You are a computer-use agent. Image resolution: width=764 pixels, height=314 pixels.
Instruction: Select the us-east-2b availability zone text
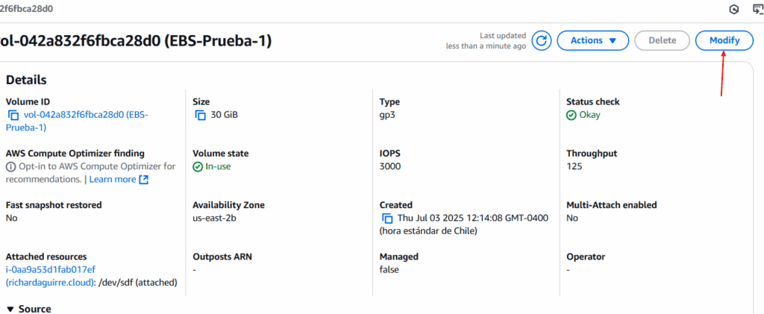(214, 218)
